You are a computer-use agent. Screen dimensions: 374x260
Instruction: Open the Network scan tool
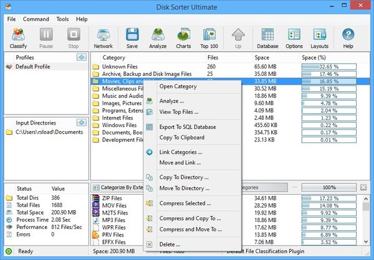103,37
